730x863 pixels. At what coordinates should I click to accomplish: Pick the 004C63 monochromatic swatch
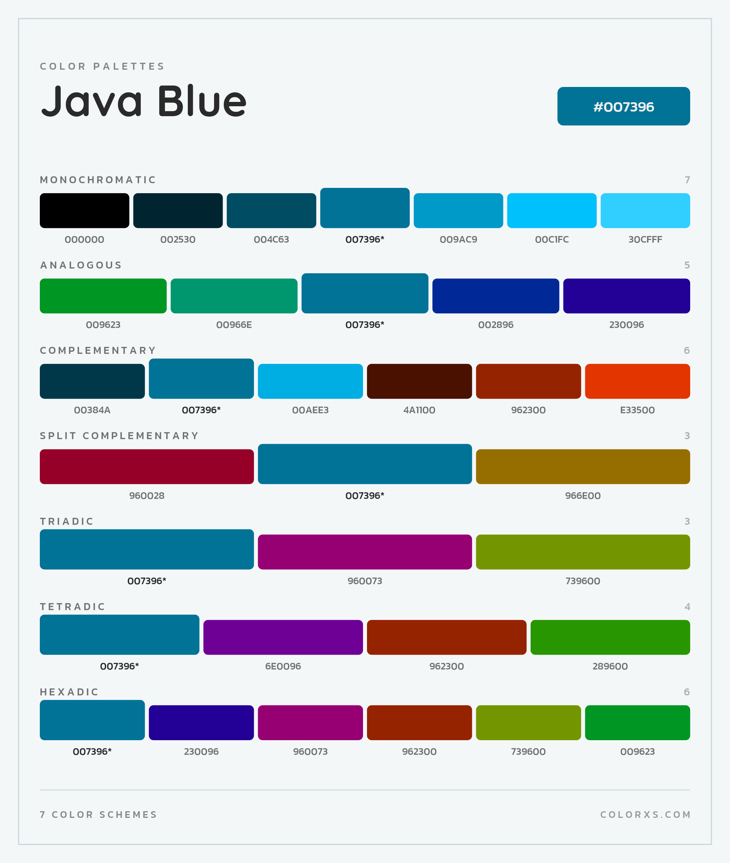tap(271, 210)
